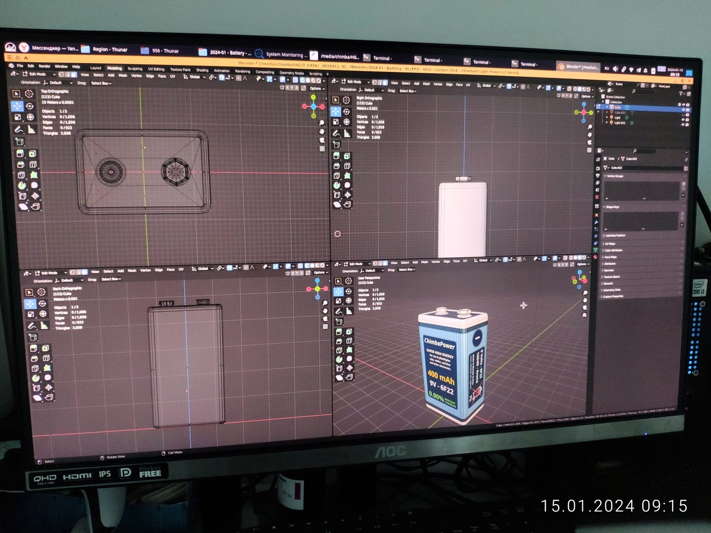
Task: Click the Blender logo in the top menu bar
Action: (x=11, y=65)
